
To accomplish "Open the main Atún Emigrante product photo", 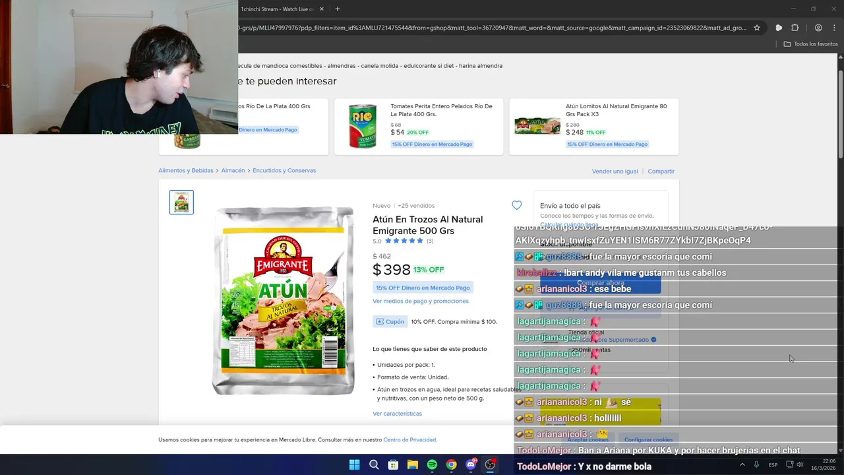I will point(284,301).
